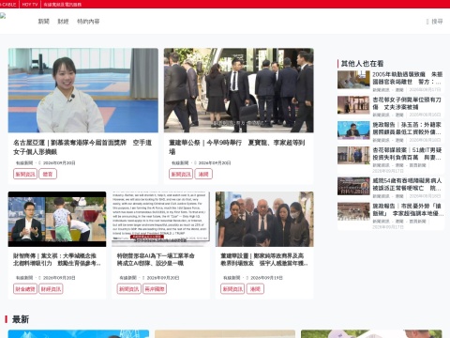Click the 2026年09月19日 date under 董建華設靈
Image resolution: width=450 pixels, height=338 pixels.
pos(266,278)
